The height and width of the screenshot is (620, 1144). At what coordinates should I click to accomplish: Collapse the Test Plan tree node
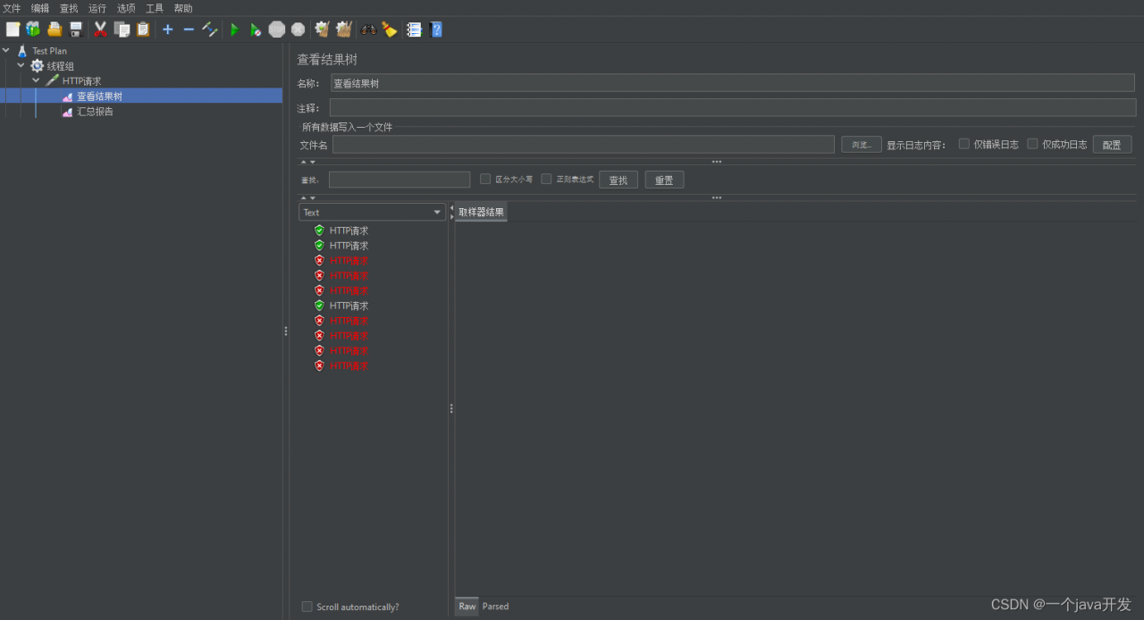point(7,51)
